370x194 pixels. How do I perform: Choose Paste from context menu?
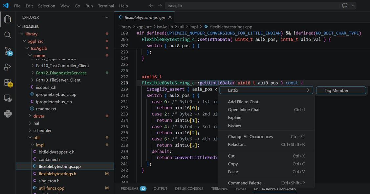click(266, 172)
